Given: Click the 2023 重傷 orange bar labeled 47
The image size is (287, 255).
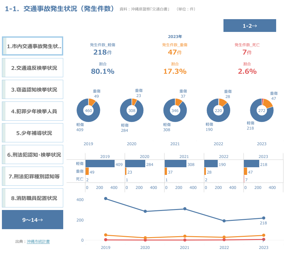Looking at the screenshot, I should pyautogui.click(x=245, y=172).
